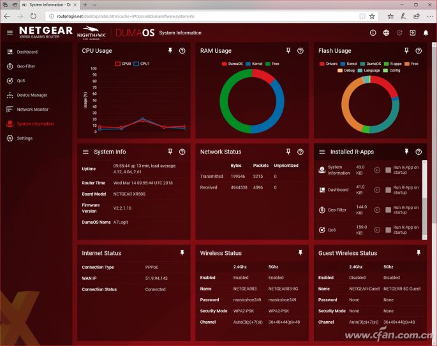437x346 pixels.
Task: Open the language globe icon
Action: click(x=386, y=32)
